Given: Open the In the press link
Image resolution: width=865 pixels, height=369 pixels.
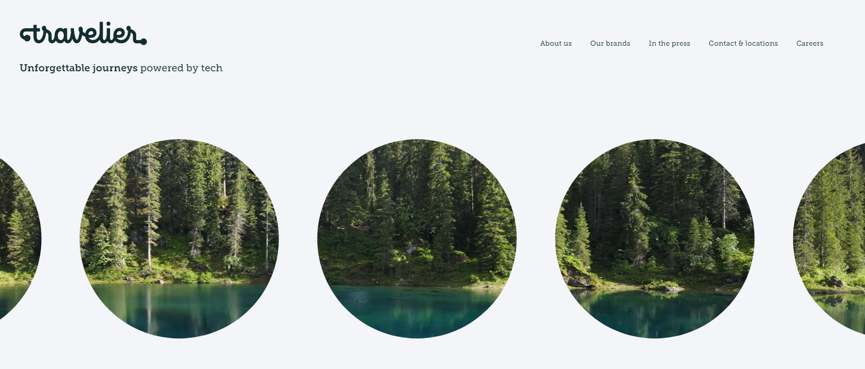Looking at the screenshot, I should click(x=669, y=44).
